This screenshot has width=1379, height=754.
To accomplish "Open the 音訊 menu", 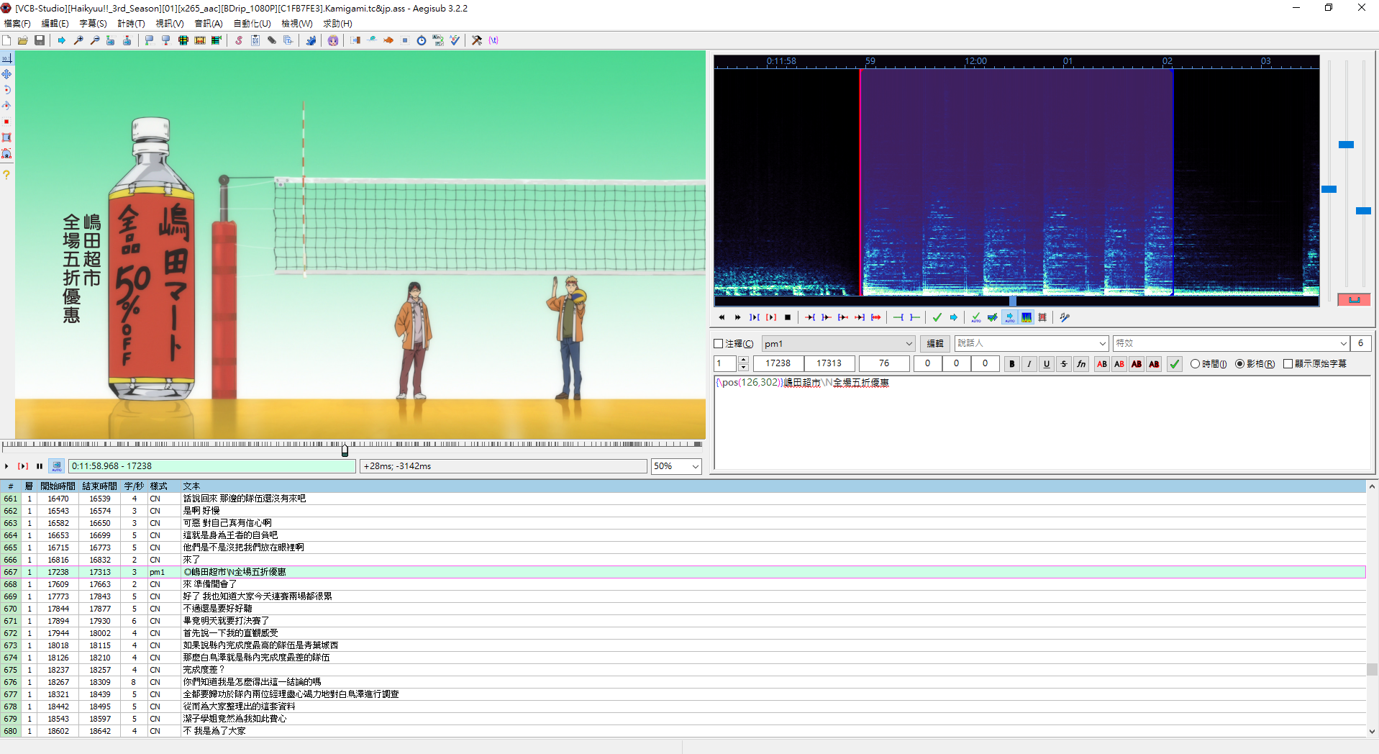I will (209, 24).
